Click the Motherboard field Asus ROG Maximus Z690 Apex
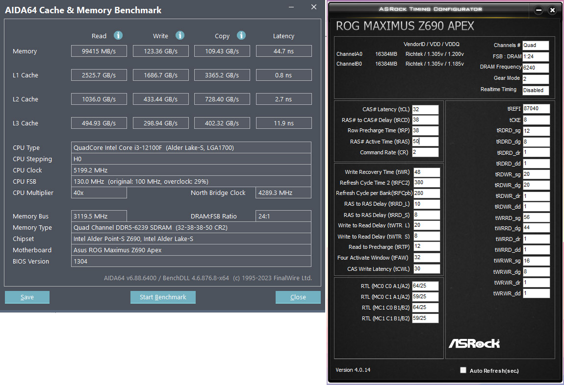 [191, 250]
